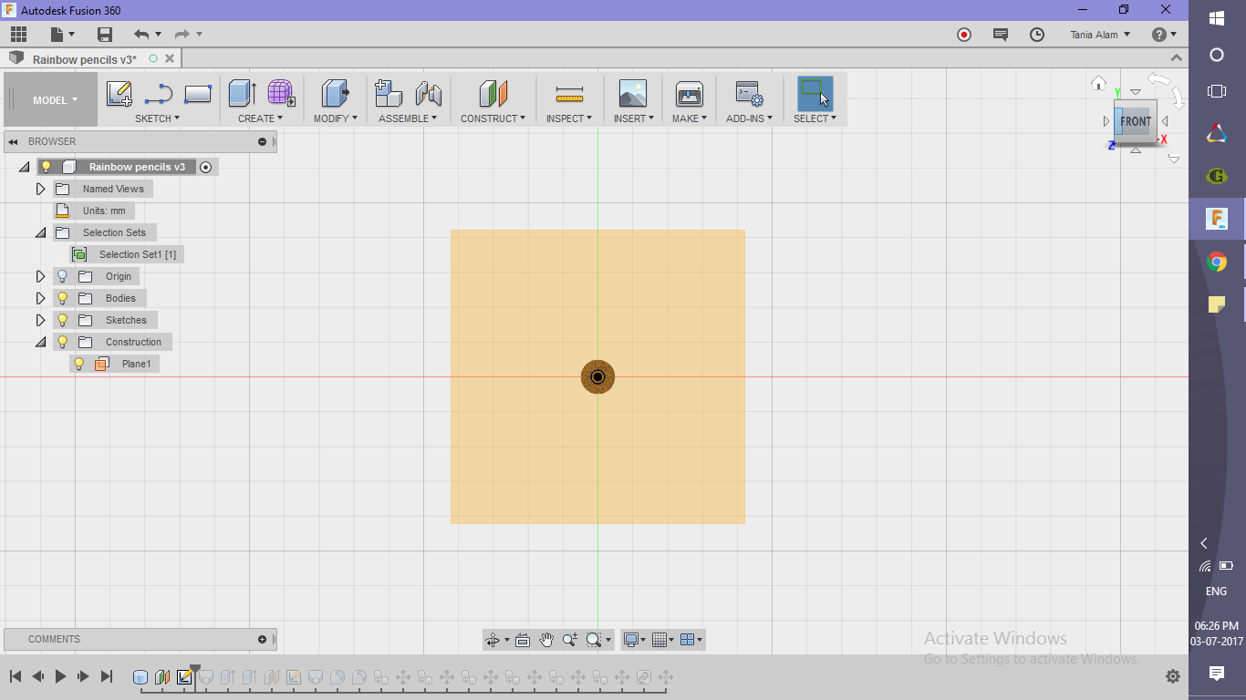The width and height of the screenshot is (1246, 700).
Task: Select the pencil body in the viewport
Action: [598, 377]
